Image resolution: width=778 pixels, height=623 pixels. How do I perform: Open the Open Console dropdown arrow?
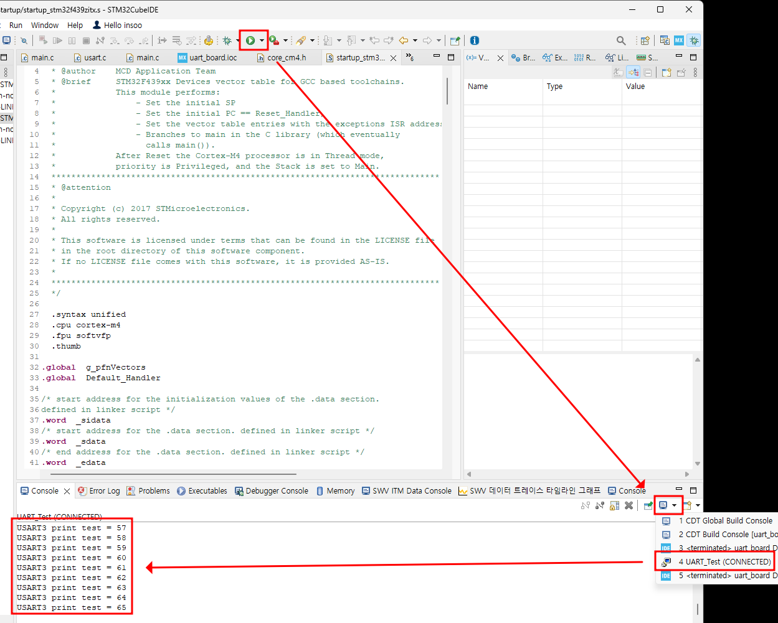pos(698,505)
